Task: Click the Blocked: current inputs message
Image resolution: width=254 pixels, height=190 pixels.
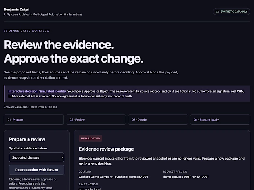Action: click(162, 161)
